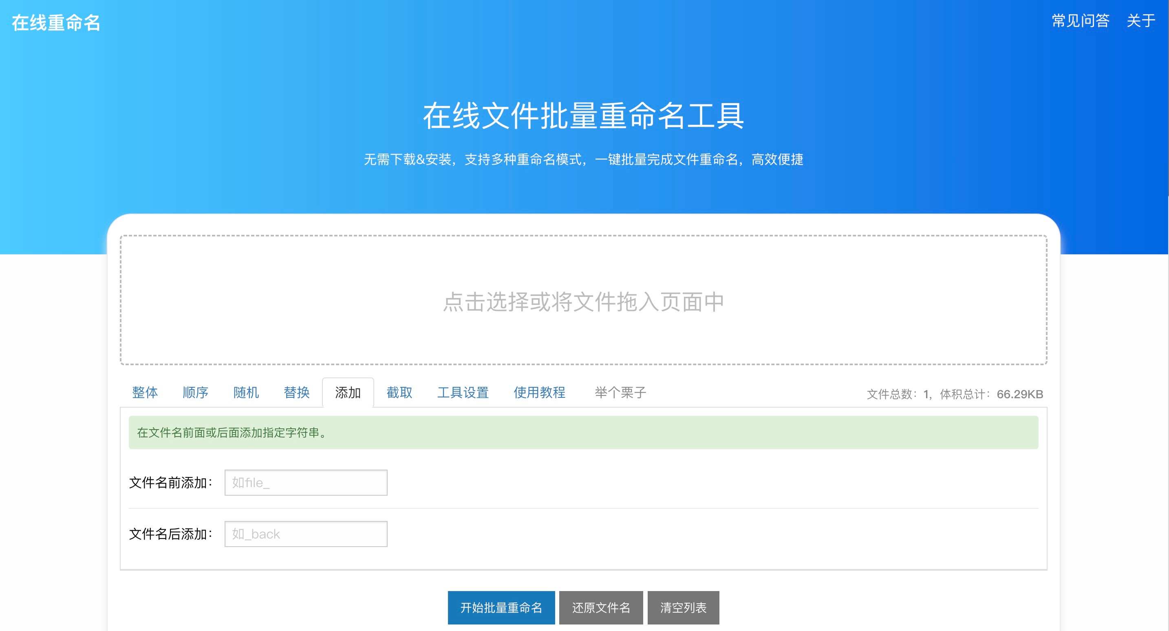This screenshot has height=631, width=1169.
Task: Click the 在线重命名 site logo
Action: coord(55,23)
